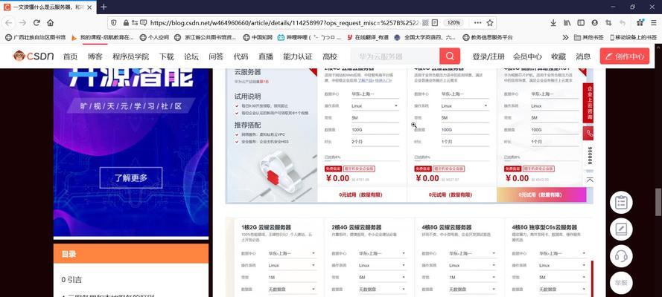Bookmark this page with the star icon
The height and width of the screenshot is (297, 662).
490,23
